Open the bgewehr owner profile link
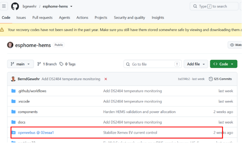This screenshot has height=146, width=242. point(30,6)
